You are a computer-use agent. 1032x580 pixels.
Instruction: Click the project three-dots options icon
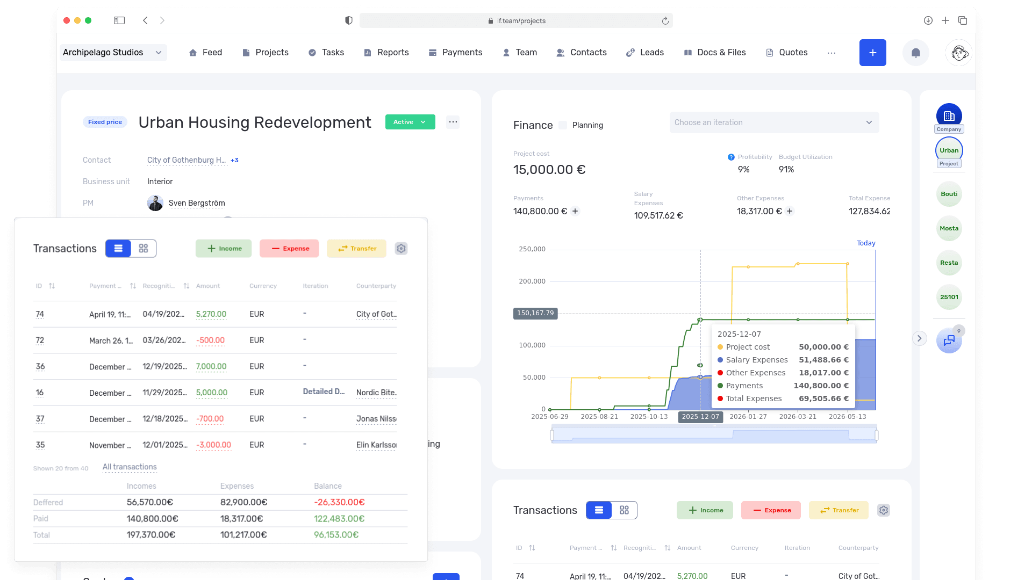pos(453,122)
